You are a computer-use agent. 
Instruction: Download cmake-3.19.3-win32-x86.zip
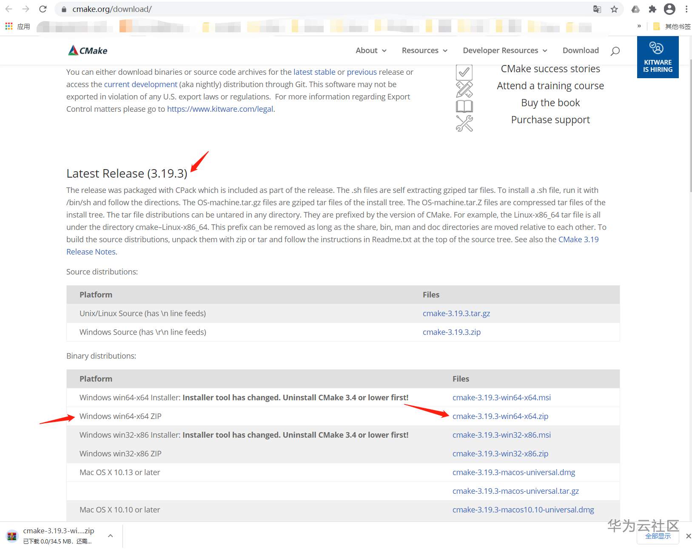500,454
